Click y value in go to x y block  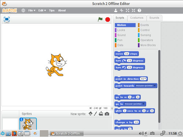(138, 97)
